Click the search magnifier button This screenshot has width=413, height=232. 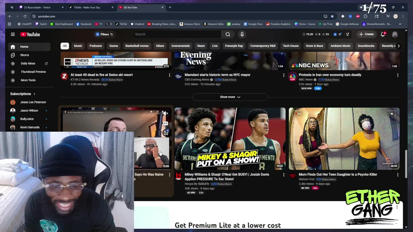click(x=228, y=34)
